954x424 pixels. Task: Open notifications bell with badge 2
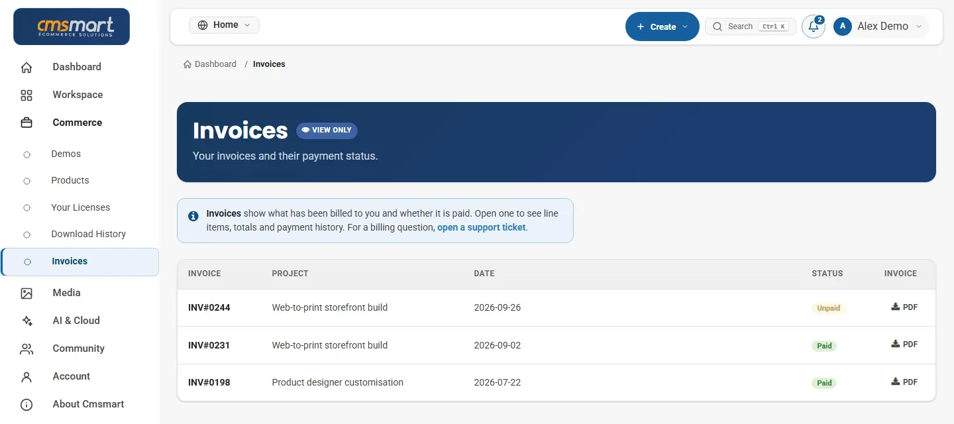814,26
